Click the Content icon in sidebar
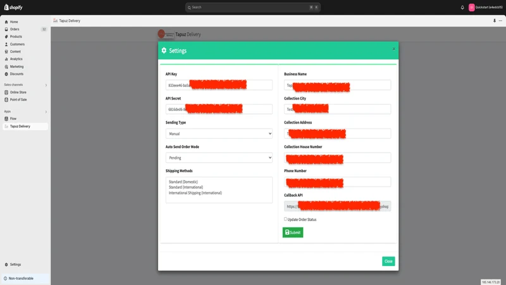The width and height of the screenshot is (506, 285). [6, 52]
